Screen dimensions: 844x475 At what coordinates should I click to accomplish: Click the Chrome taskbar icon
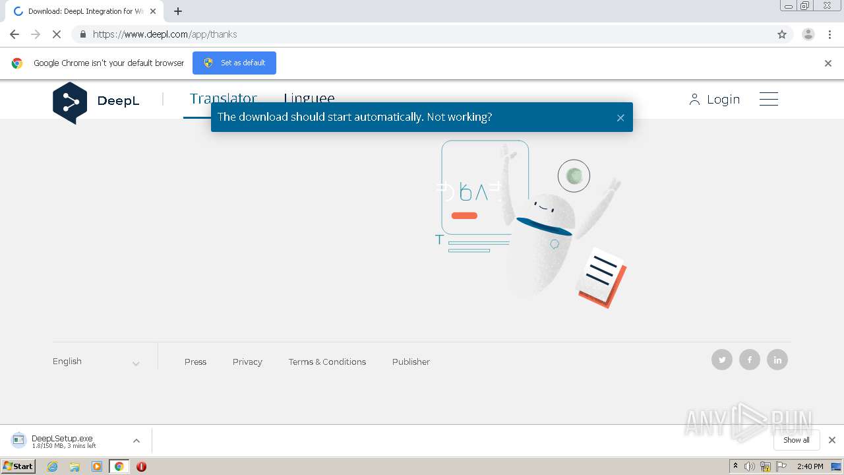click(x=119, y=466)
